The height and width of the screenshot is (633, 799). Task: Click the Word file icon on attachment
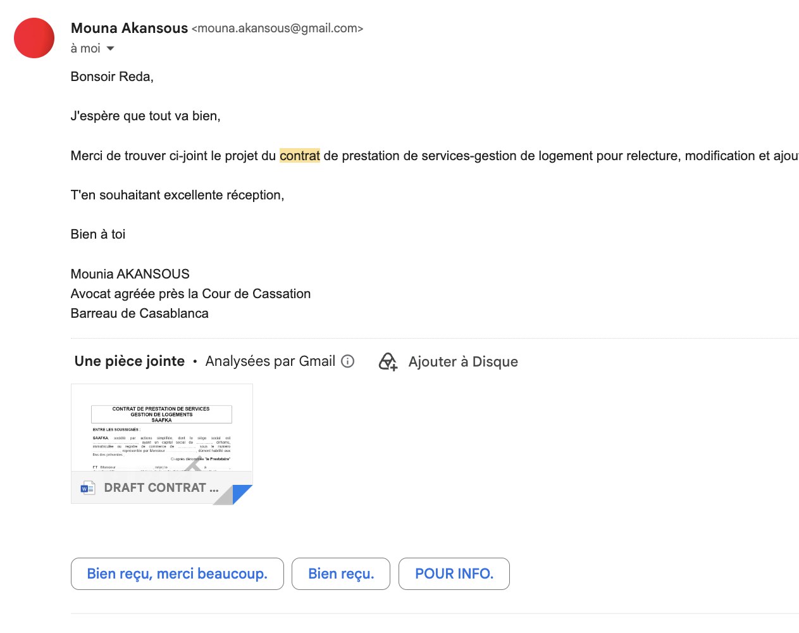(x=87, y=488)
